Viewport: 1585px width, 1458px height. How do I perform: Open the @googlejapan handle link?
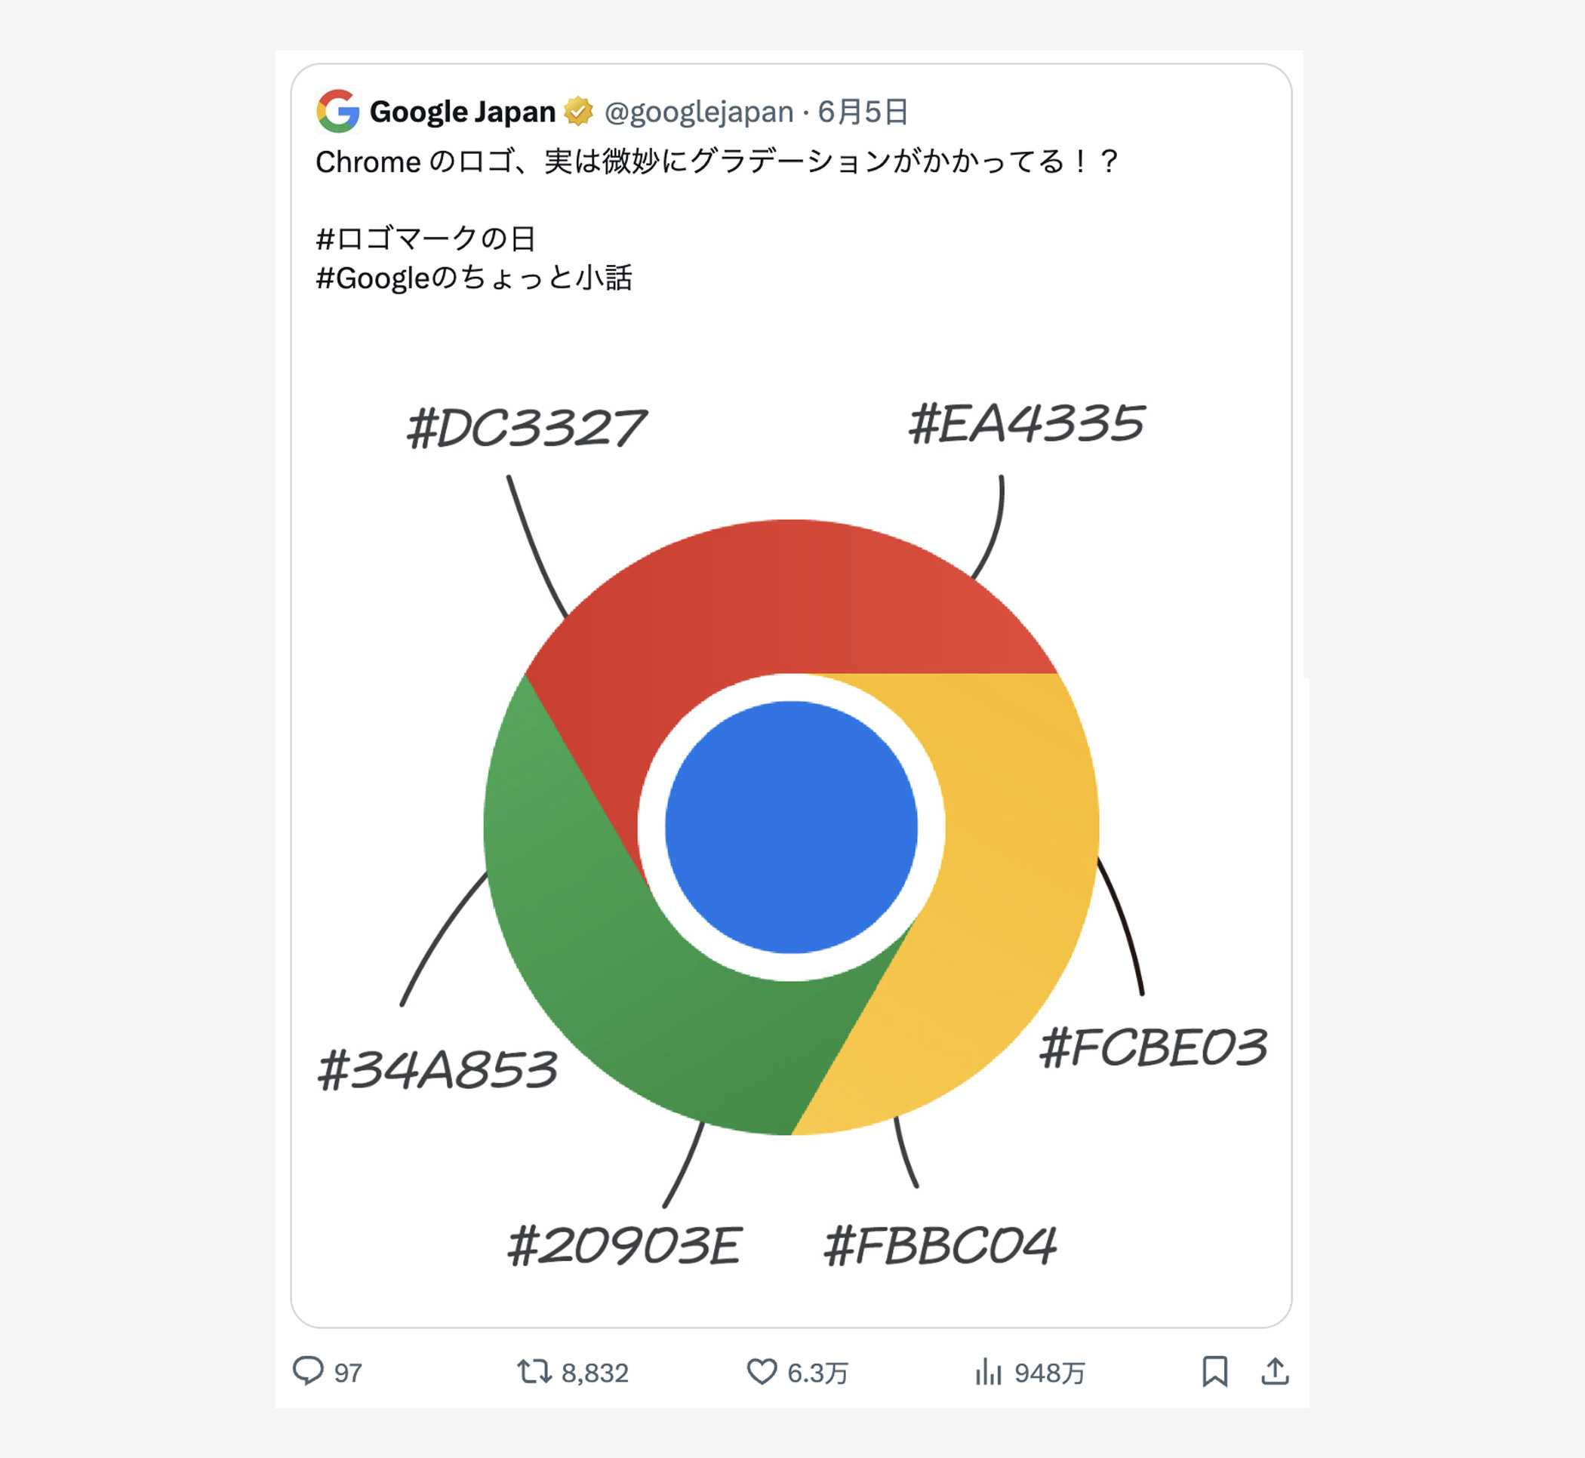coord(698,112)
